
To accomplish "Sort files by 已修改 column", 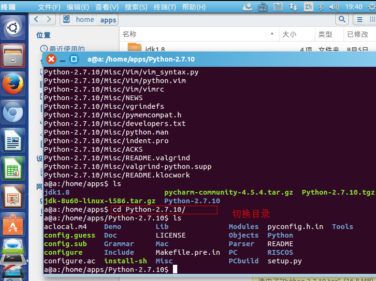I will point(360,34).
